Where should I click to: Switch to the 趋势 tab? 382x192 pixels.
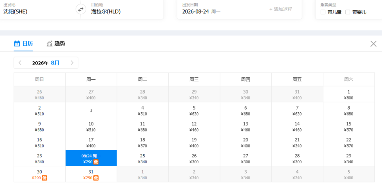pyautogui.click(x=56, y=44)
